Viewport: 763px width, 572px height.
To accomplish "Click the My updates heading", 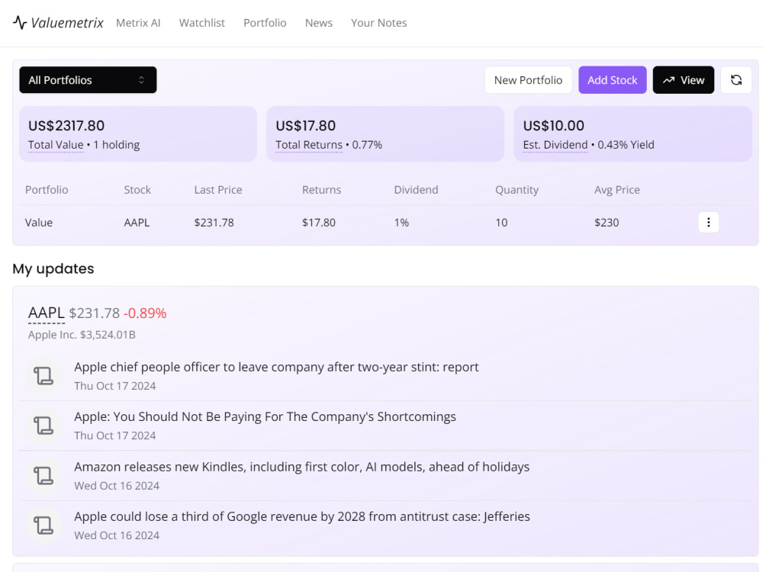I will coord(53,268).
